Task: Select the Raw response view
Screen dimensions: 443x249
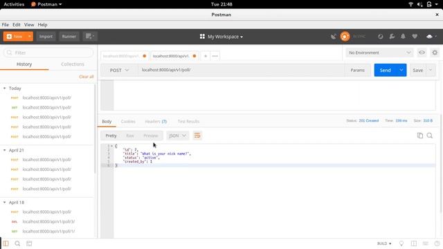Action: click(130, 136)
